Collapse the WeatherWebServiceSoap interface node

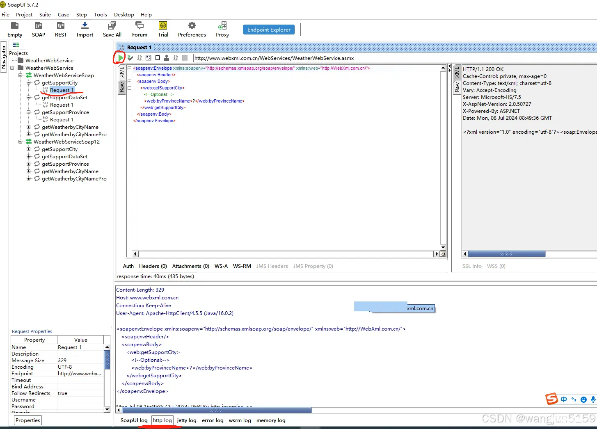(x=21, y=75)
